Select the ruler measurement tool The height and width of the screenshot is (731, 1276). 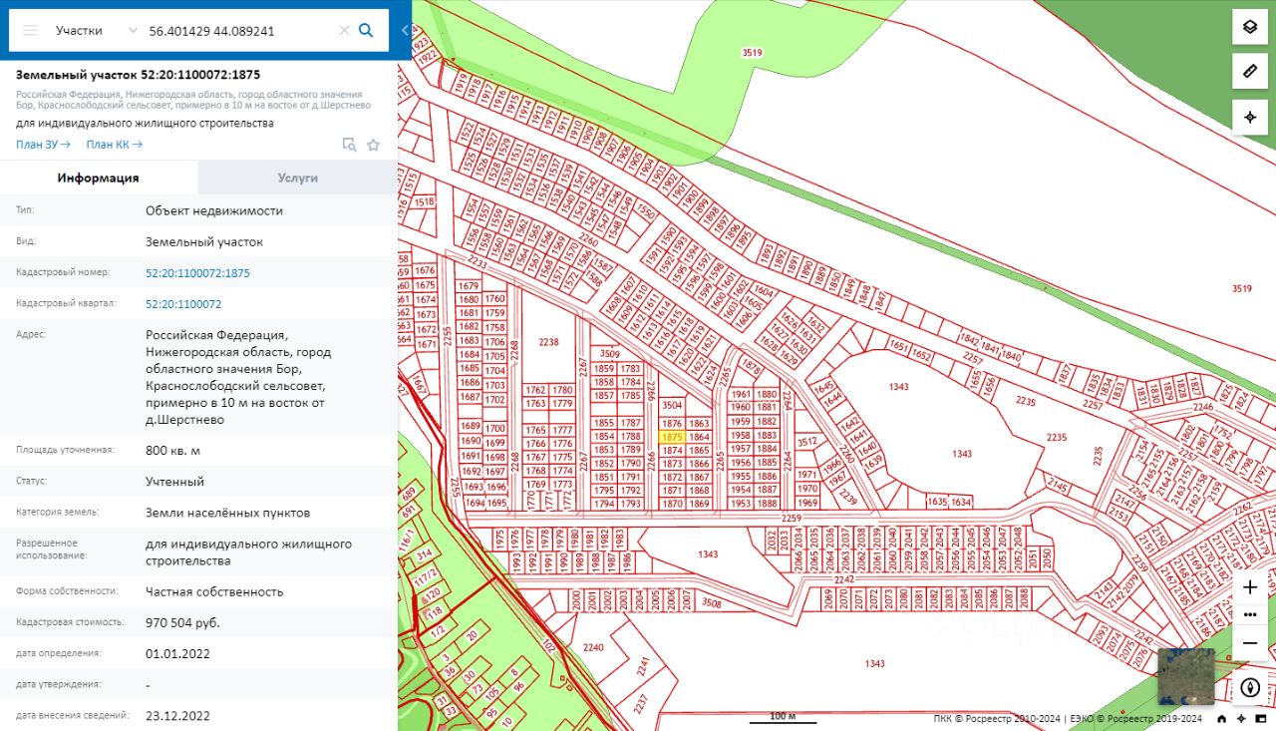coord(1250,72)
